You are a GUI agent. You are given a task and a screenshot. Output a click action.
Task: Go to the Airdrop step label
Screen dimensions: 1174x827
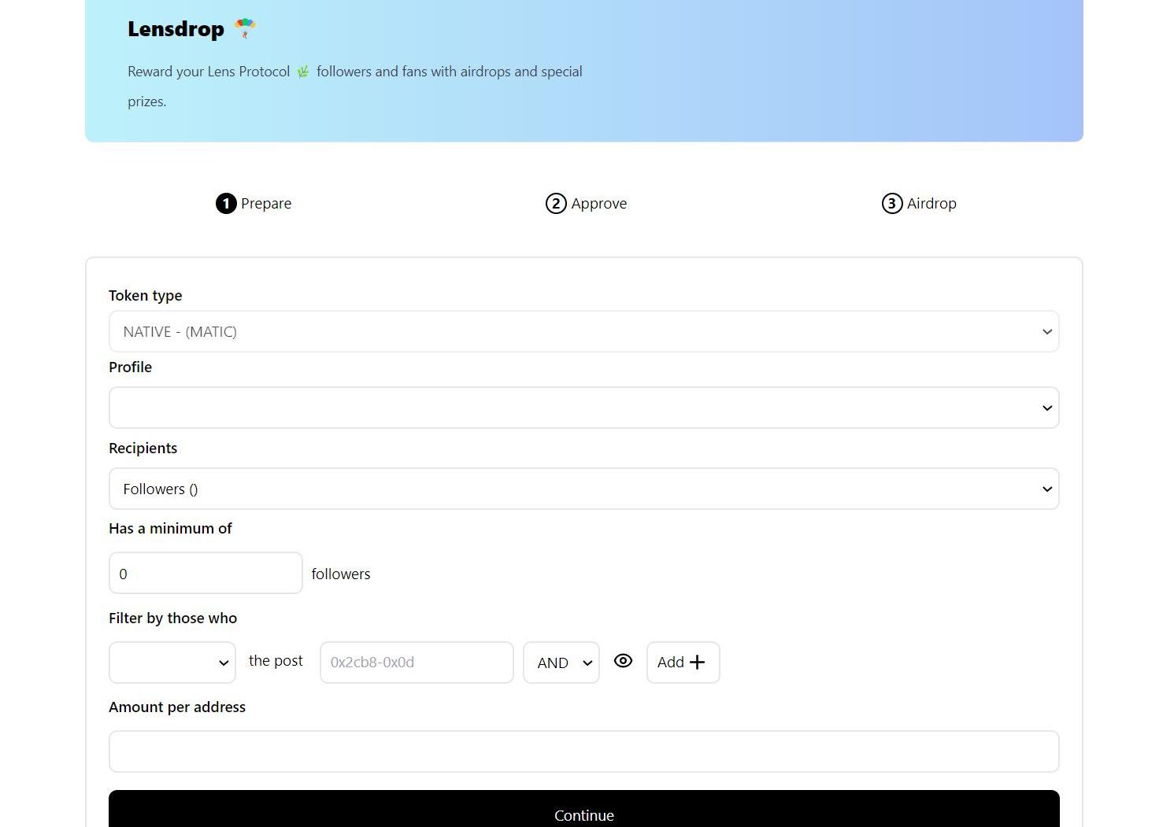click(x=931, y=204)
